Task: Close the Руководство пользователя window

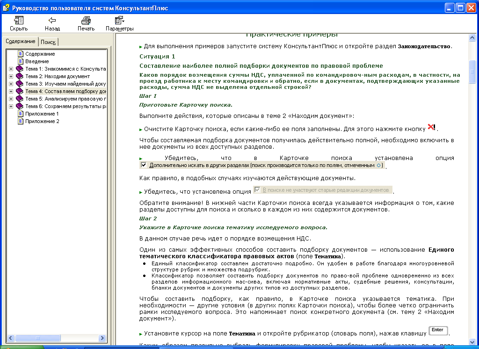Action: pos(471,7)
